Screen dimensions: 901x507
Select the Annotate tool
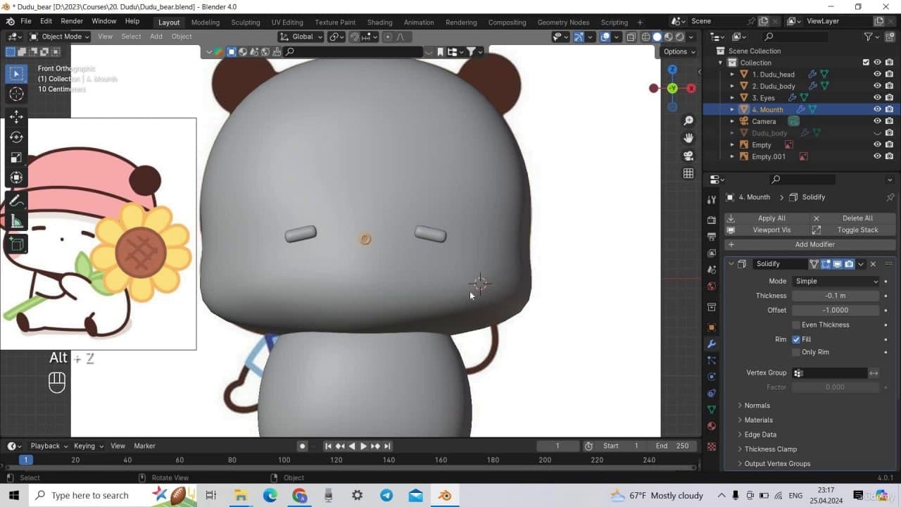click(x=16, y=201)
